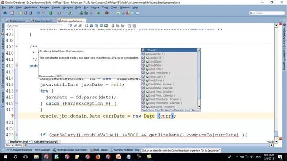Click the Make (build) toolbar icon
The image size is (287, 161).
pyautogui.click(x=81, y=13)
